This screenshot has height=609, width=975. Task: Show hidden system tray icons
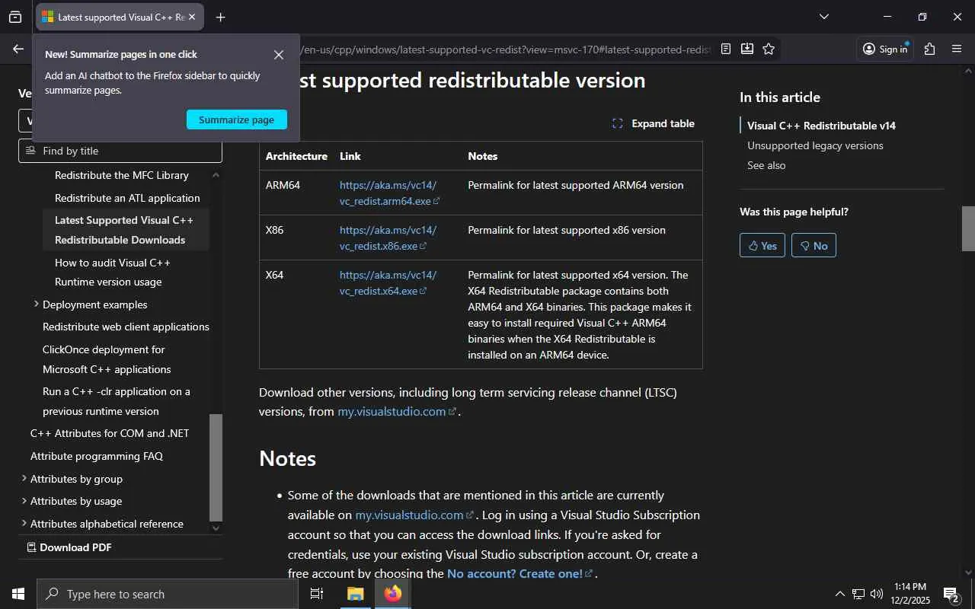coord(840,594)
